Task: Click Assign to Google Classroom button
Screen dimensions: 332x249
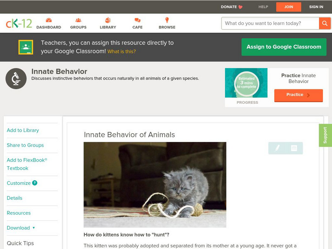Action: [284, 47]
